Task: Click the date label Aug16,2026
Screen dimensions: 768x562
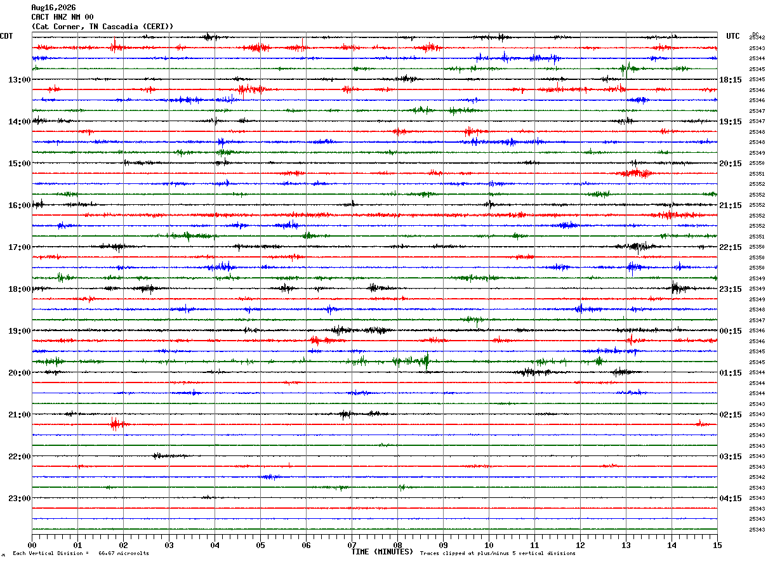Action: point(53,8)
